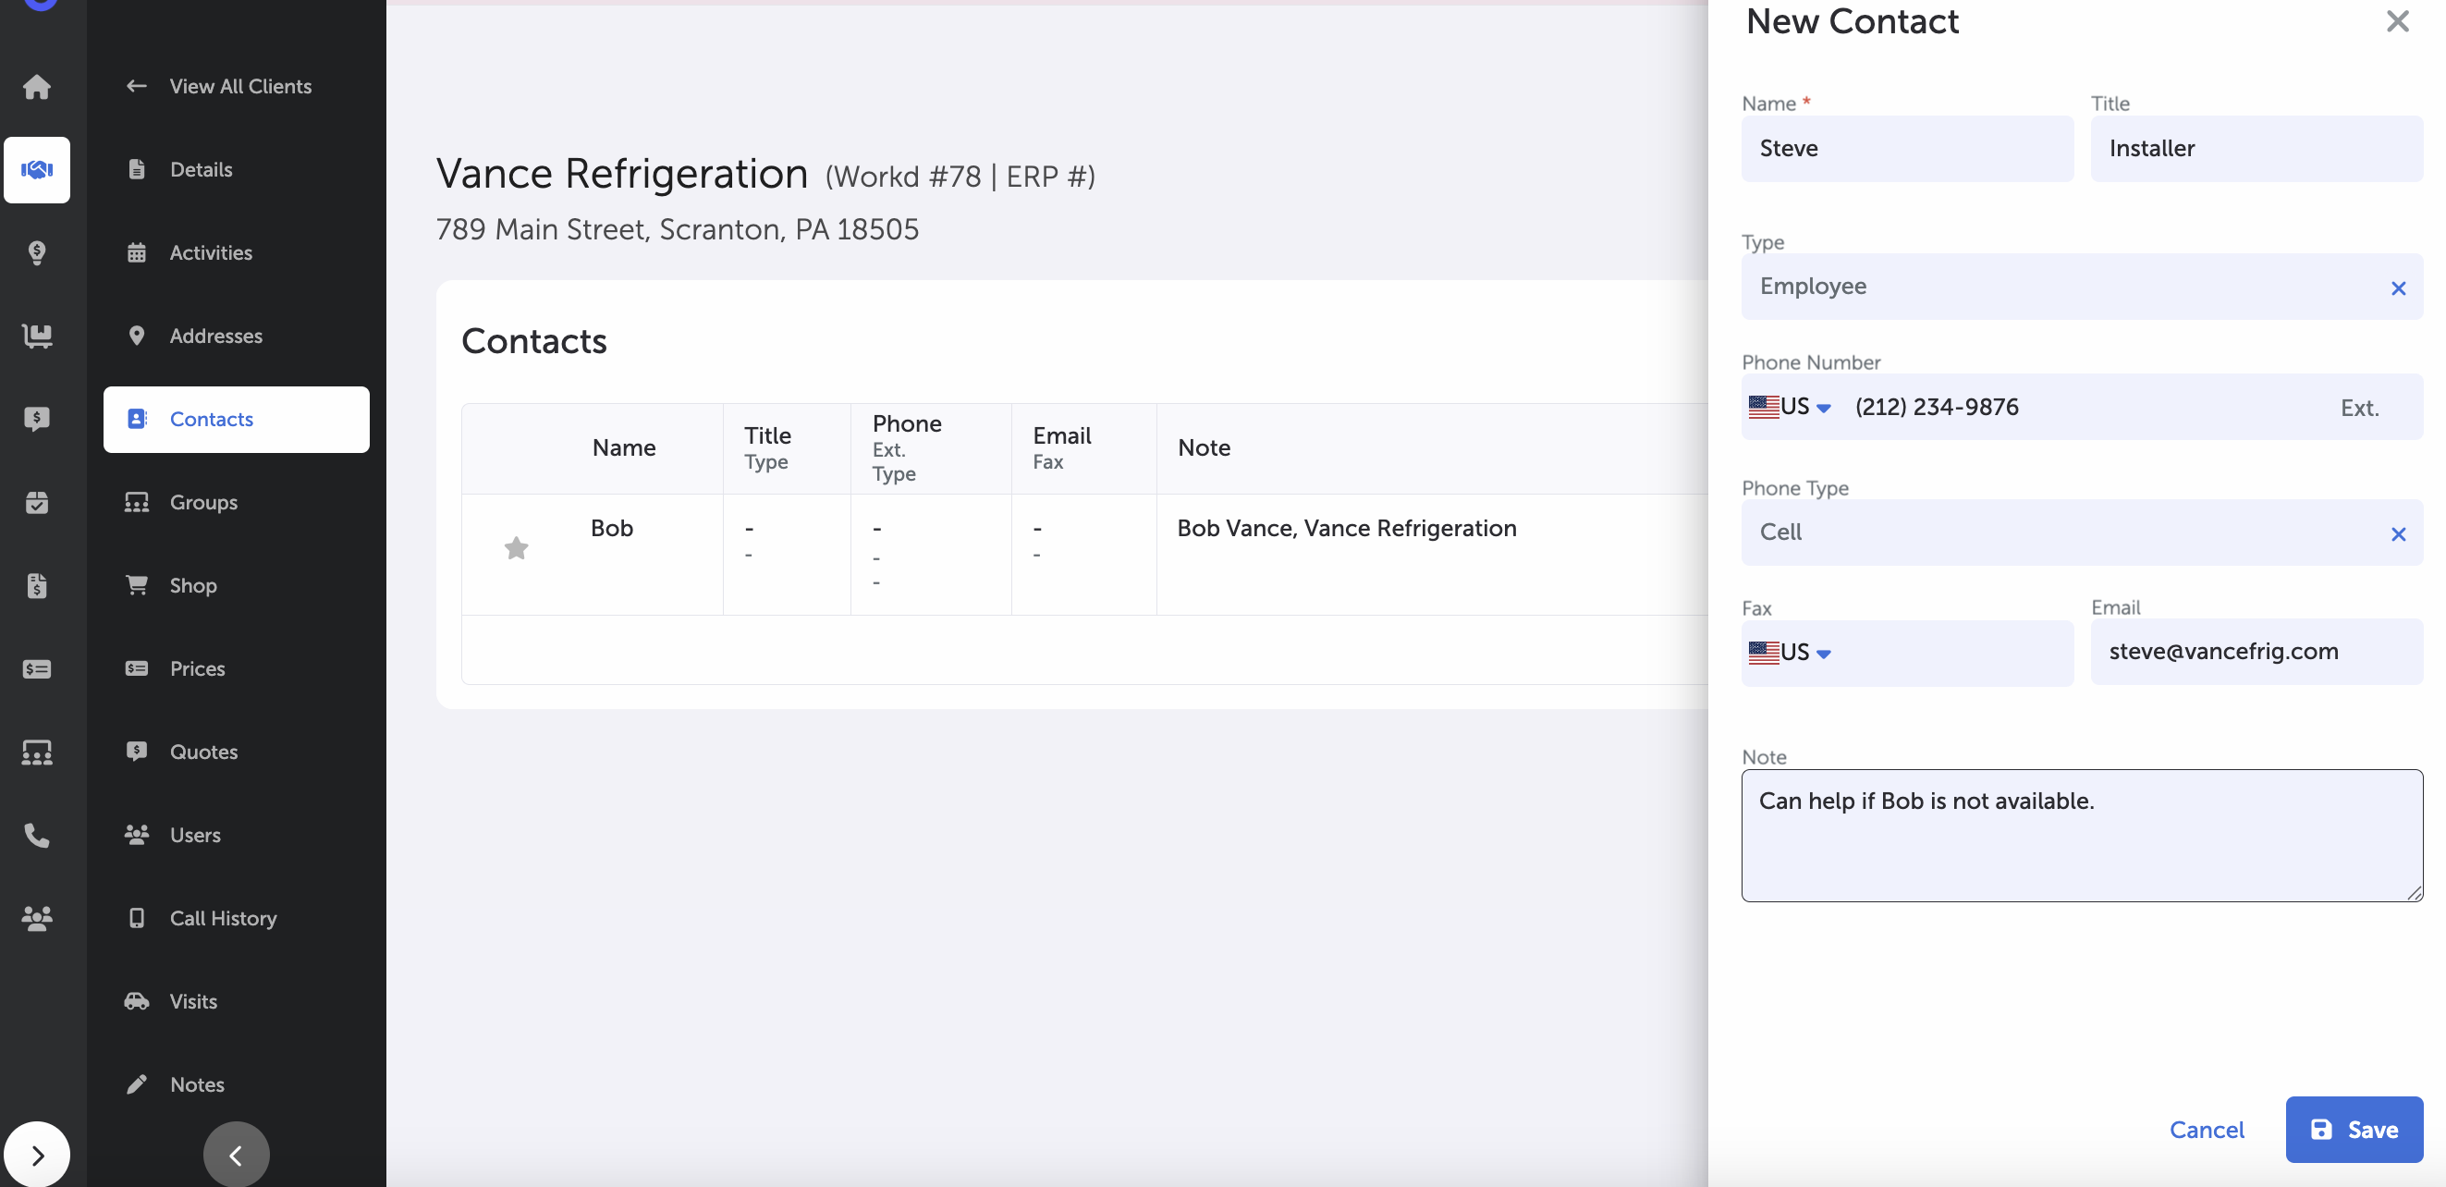This screenshot has height=1187, width=2446.
Task: Open the calendar check icon in rail
Action: click(36, 502)
